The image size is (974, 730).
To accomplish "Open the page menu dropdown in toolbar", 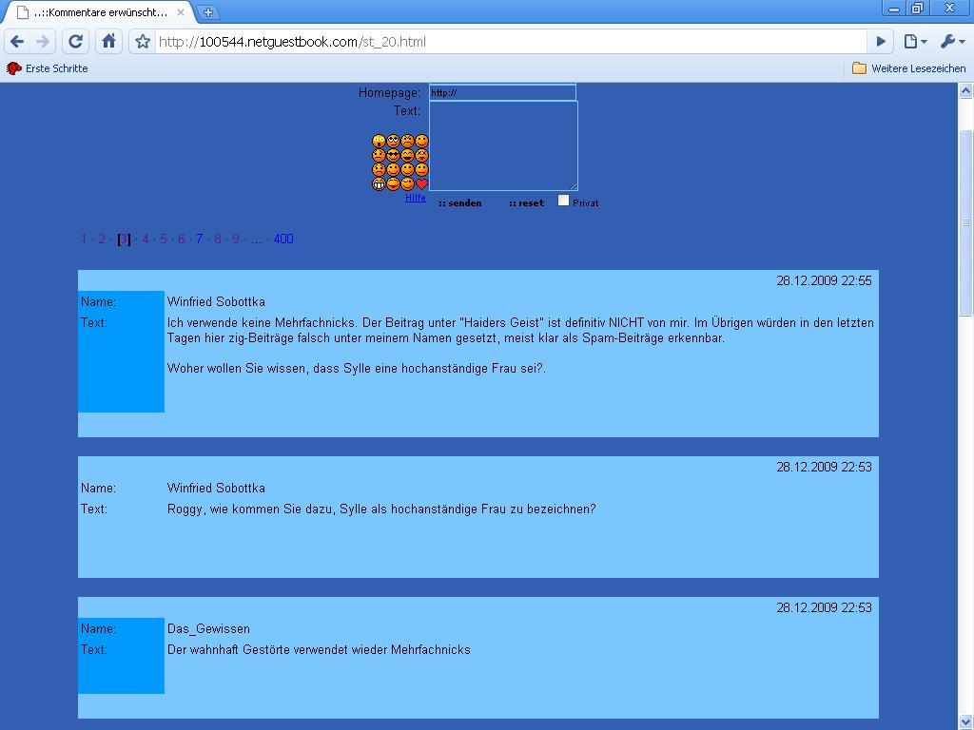I will (x=915, y=42).
